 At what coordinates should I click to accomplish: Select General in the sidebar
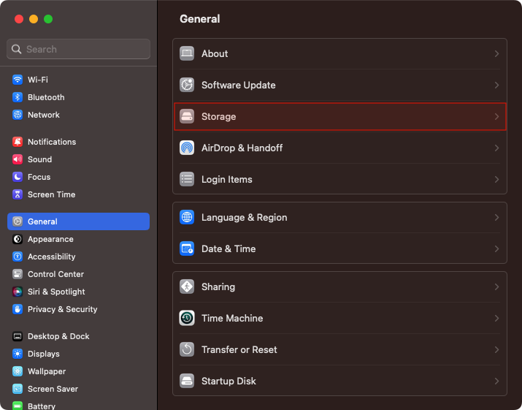pos(78,221)
